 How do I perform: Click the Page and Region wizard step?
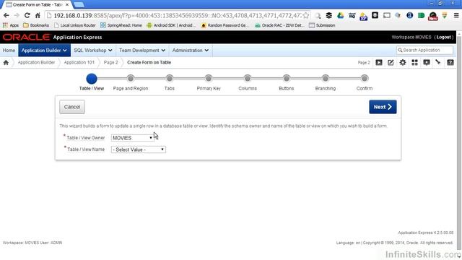(131, 79)
